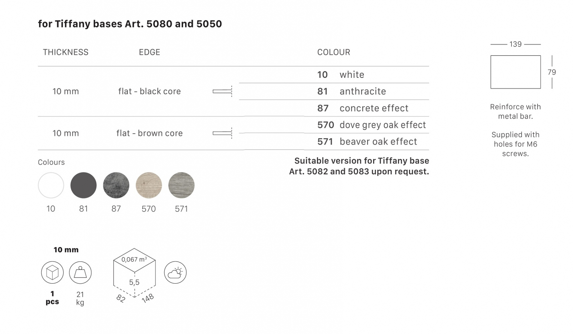Click the packaging volume cube diagram
The image size is (573, 334).
[134, 275]
